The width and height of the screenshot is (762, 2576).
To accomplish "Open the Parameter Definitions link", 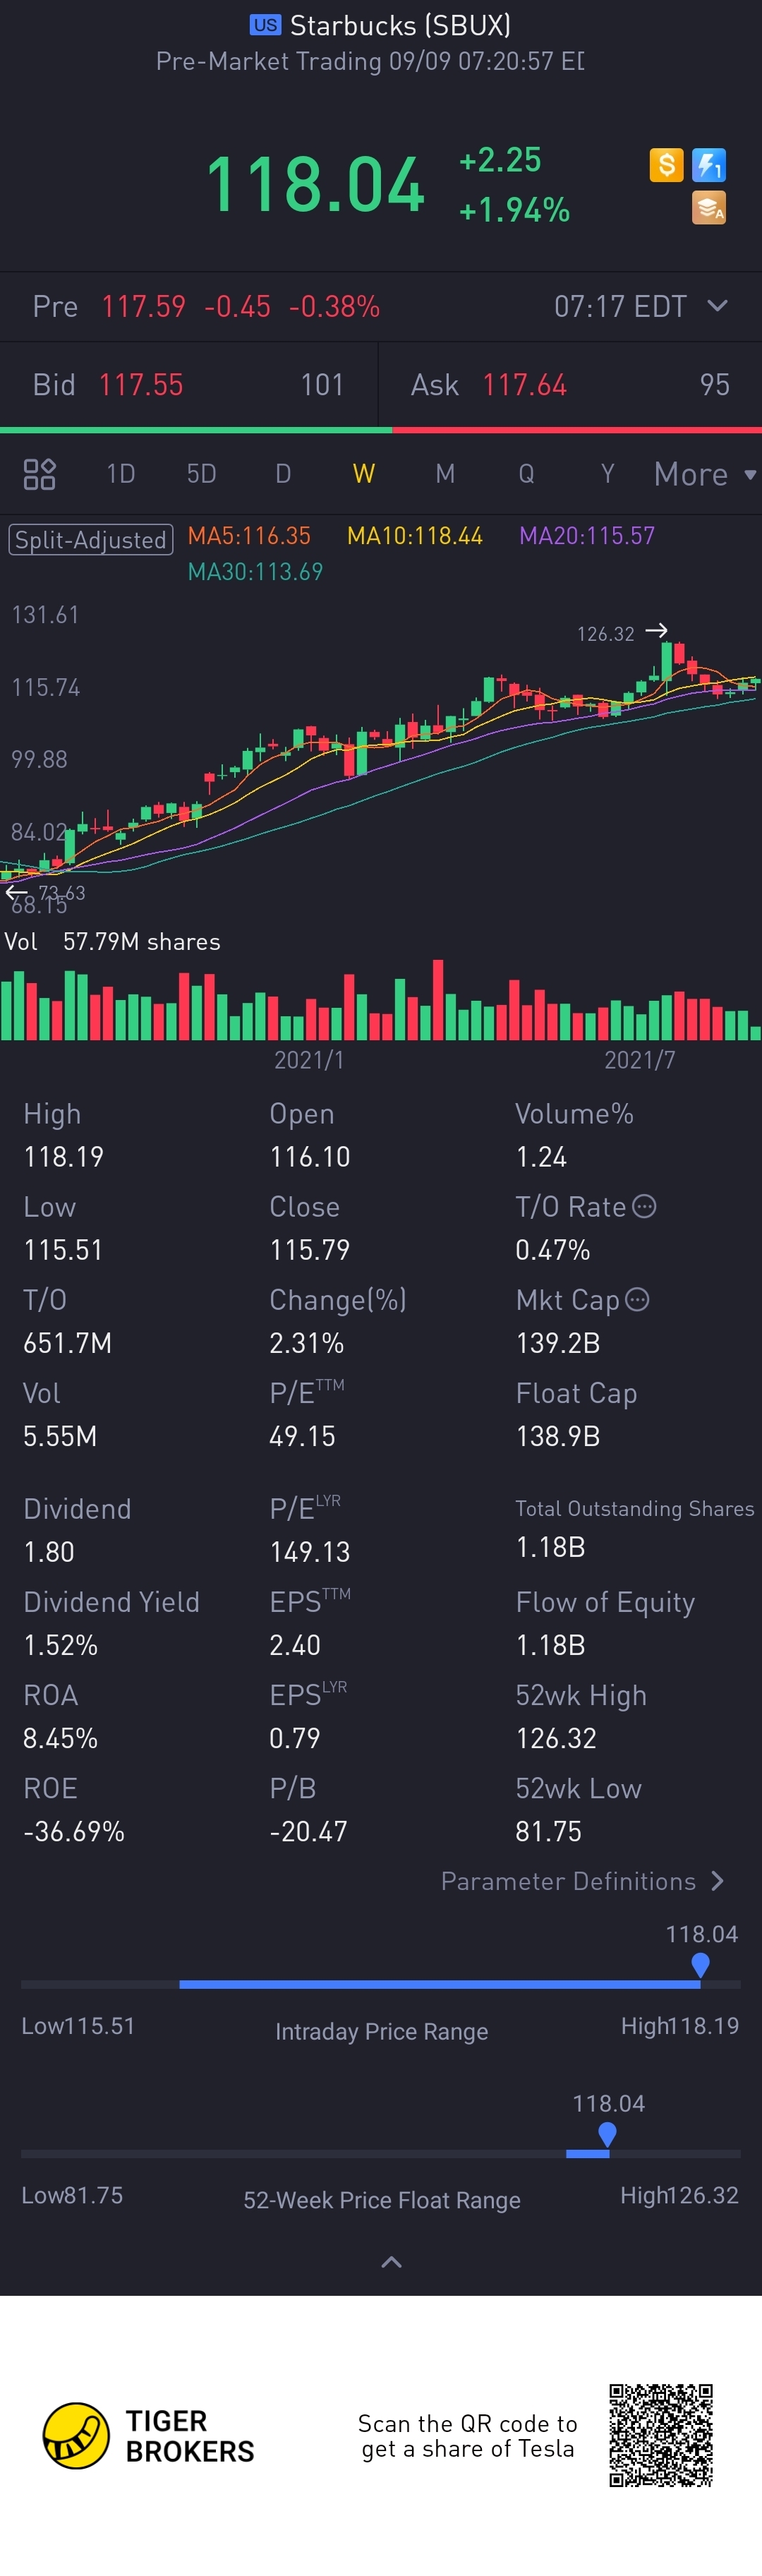I will 582,1881.
